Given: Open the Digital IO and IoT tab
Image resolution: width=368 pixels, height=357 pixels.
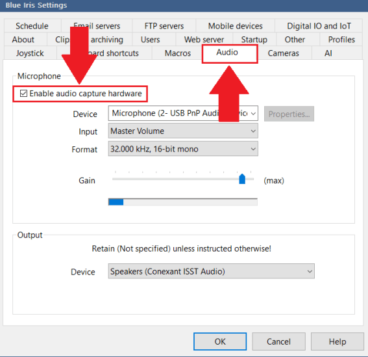Looking at the screenshot, I should tap(319, 26).
